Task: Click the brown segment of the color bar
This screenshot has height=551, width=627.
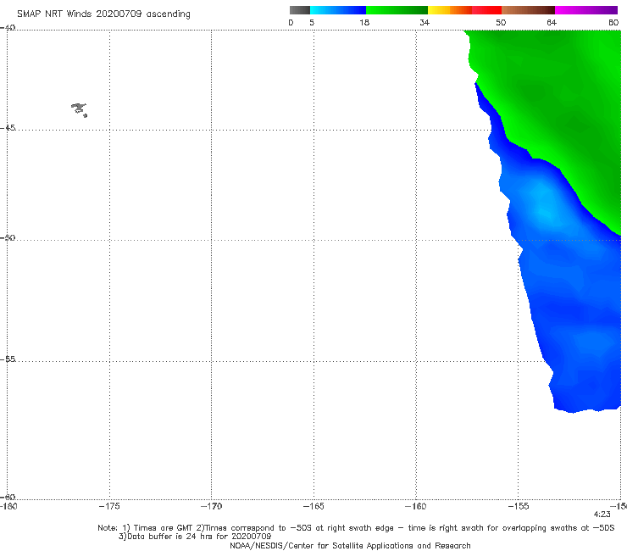Action: click(528, 10)
